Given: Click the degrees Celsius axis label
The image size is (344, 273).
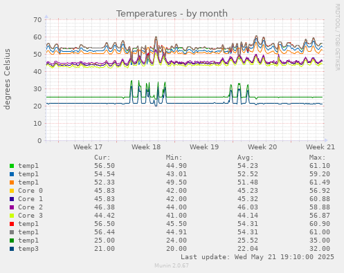Looking at the screenshot, I should coord(7,79).
